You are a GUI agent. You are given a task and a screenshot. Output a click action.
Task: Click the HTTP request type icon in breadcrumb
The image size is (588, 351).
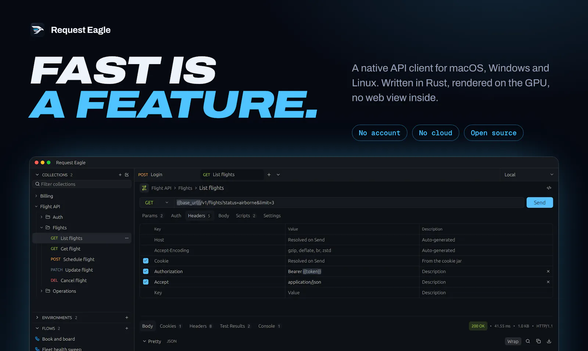click(x=144, y=188)
